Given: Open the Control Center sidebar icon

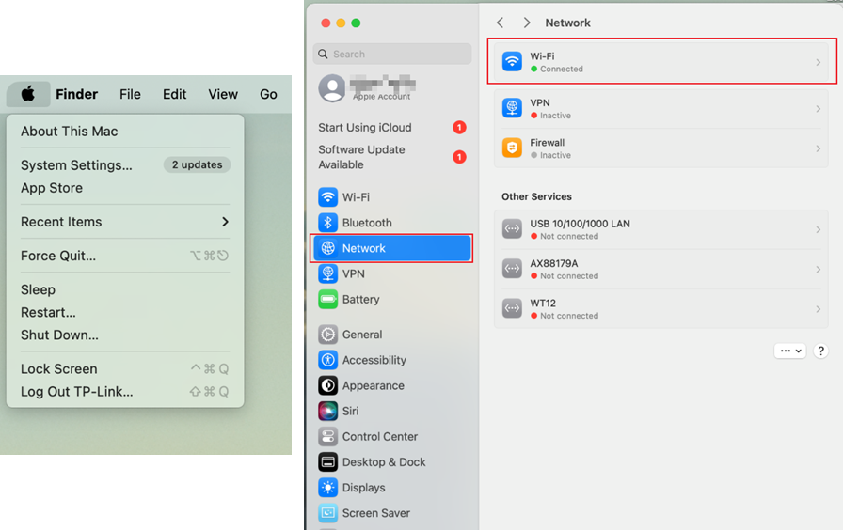Looking at the screenshot, I should pos(327,437).
